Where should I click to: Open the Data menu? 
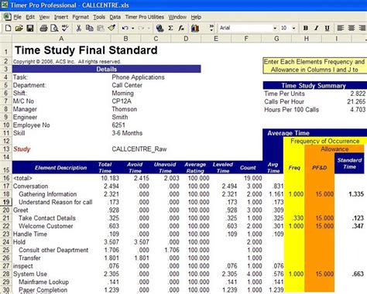(x=115, y=17)
